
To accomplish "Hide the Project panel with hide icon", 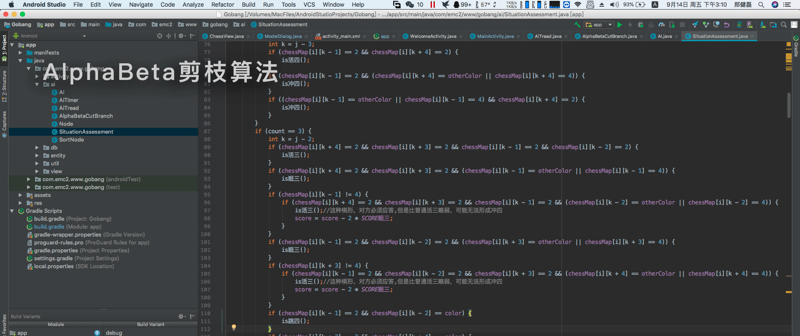I will coord(192,36).
